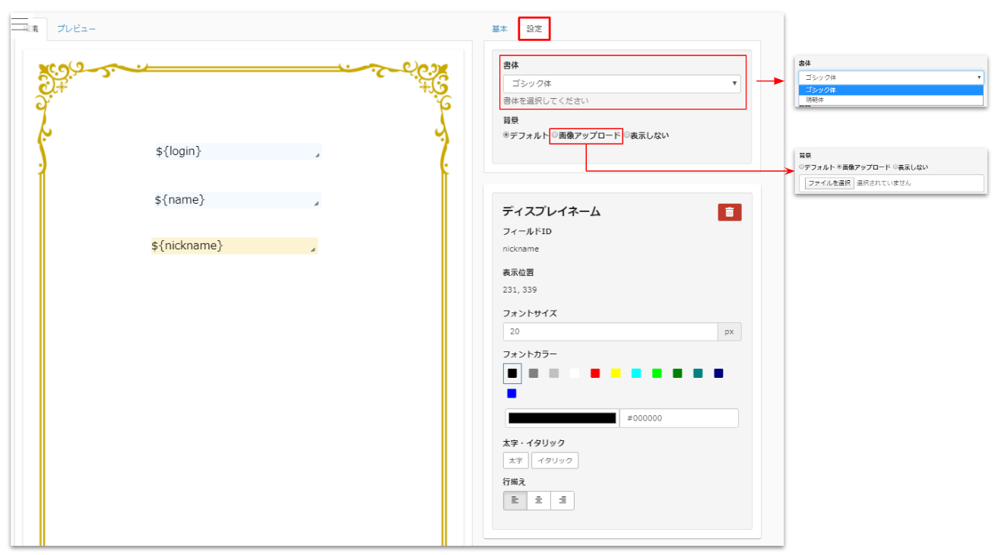Pick ゴシック体 in the expanded font list
995x555 pixels.
821,90
